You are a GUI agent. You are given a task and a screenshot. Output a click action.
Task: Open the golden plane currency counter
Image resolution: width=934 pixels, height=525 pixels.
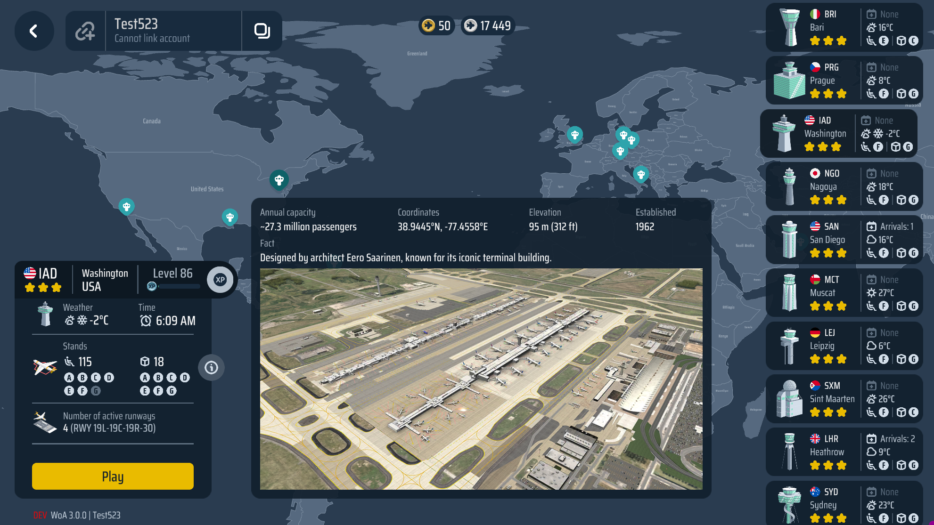point(436,26)
